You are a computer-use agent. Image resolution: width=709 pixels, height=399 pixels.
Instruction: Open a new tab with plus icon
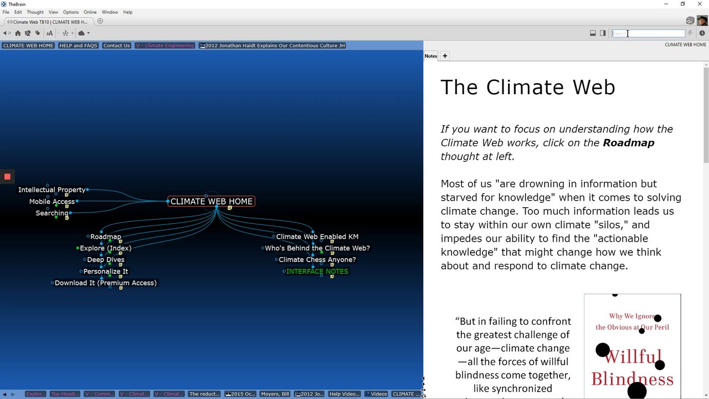click(x=100, y=21)
